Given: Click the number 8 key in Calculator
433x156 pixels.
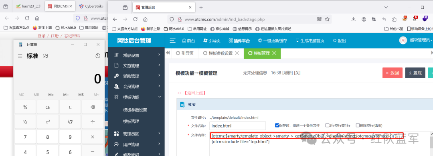Looking at the screenshot, I should click(x=48, y=137).
